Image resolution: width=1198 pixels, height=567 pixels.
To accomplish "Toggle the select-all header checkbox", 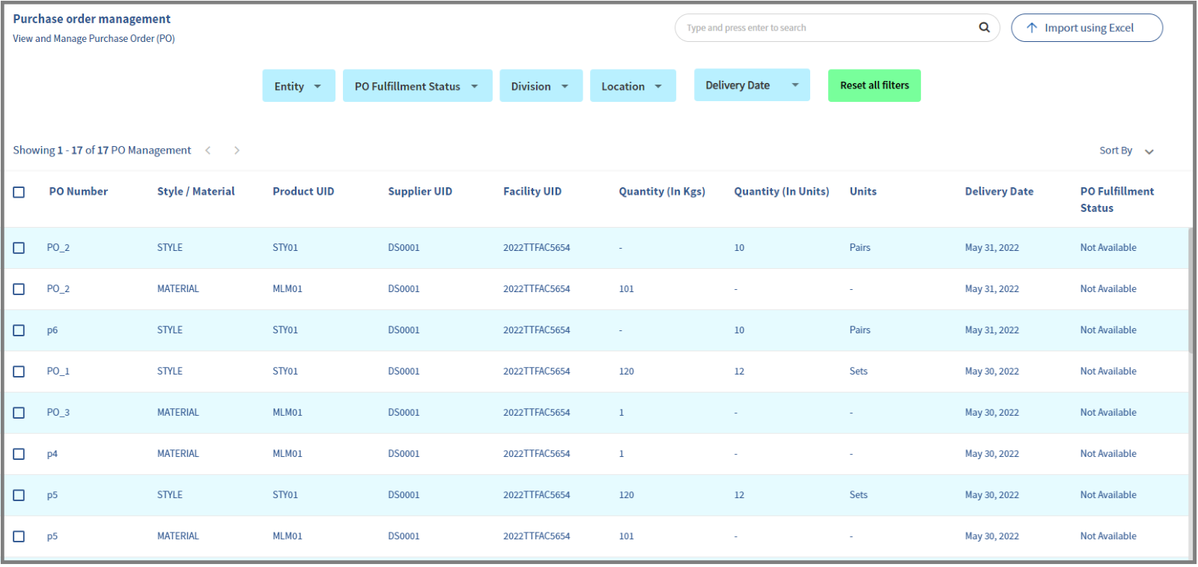I will [x=19, y=192].
